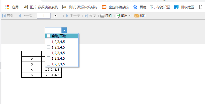Click table cell with value 3
The height and width of the screenshot is (104, 205).
[x=31, y=64]
